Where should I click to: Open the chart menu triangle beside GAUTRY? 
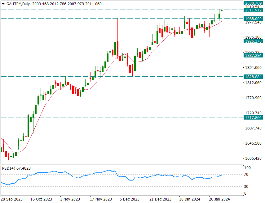[3, 4]
